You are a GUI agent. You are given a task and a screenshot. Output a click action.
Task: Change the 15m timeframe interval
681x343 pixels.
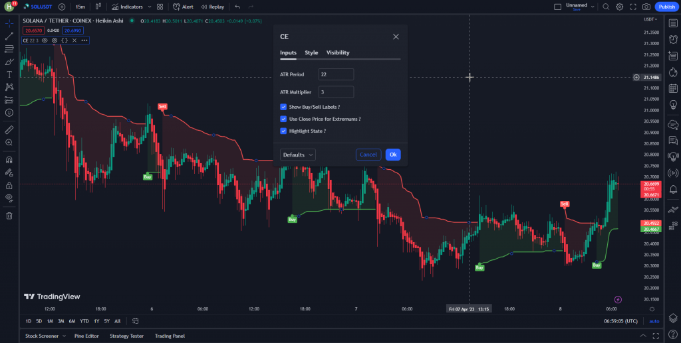[x=80, y=7]
